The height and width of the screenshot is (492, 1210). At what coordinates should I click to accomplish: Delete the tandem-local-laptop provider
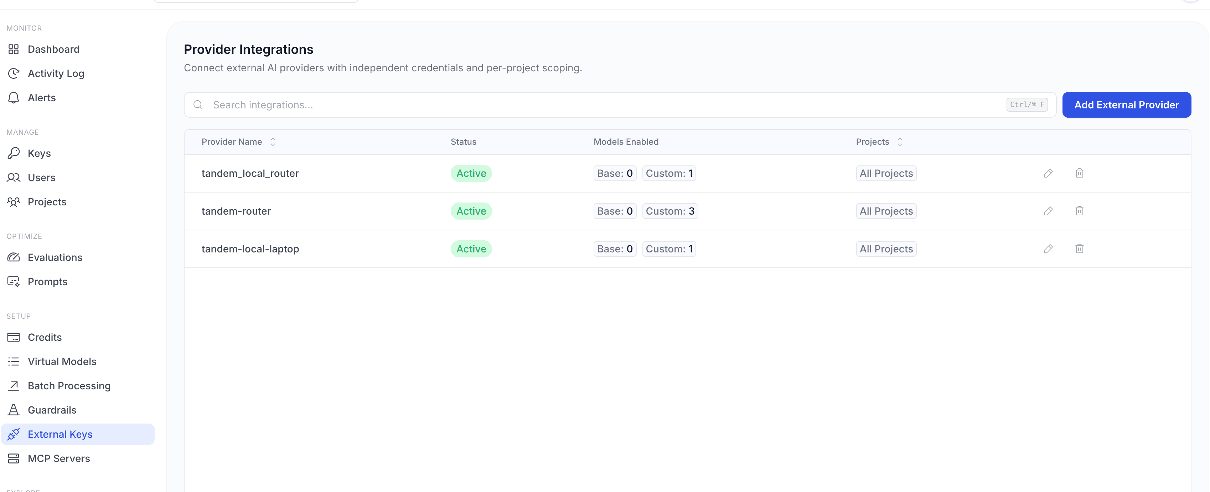(1080, 249)
